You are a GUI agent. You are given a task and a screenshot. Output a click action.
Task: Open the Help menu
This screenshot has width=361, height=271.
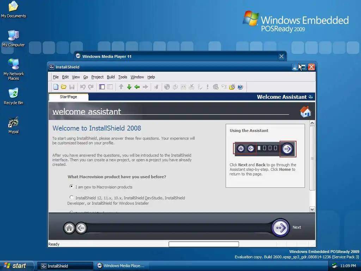tap(151, 77)
